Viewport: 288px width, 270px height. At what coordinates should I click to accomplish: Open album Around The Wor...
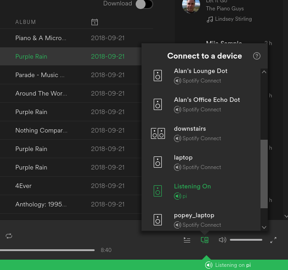point(41,93)
